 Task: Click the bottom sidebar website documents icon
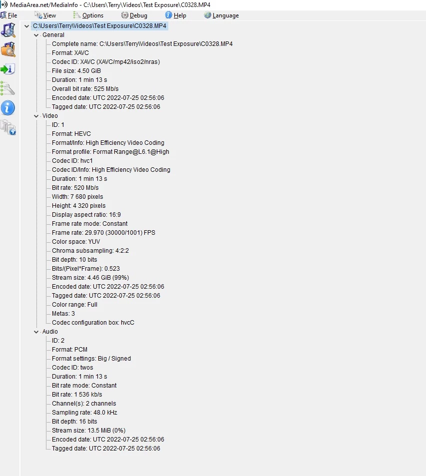pos(8,127)
